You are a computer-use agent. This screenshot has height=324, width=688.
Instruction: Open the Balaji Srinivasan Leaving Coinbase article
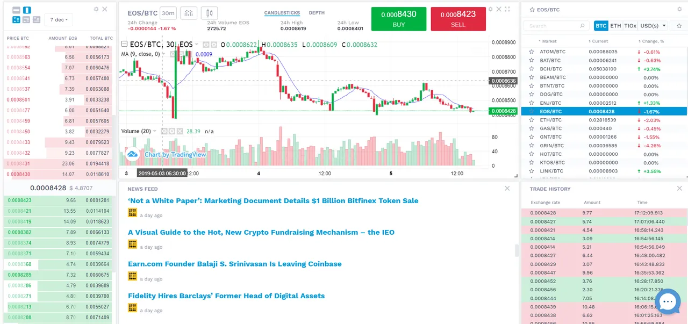point(235,264)
